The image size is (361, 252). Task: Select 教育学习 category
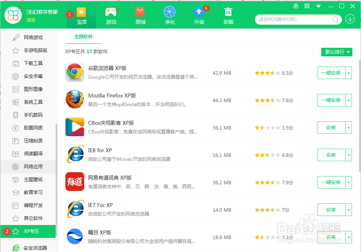[28, 192]
